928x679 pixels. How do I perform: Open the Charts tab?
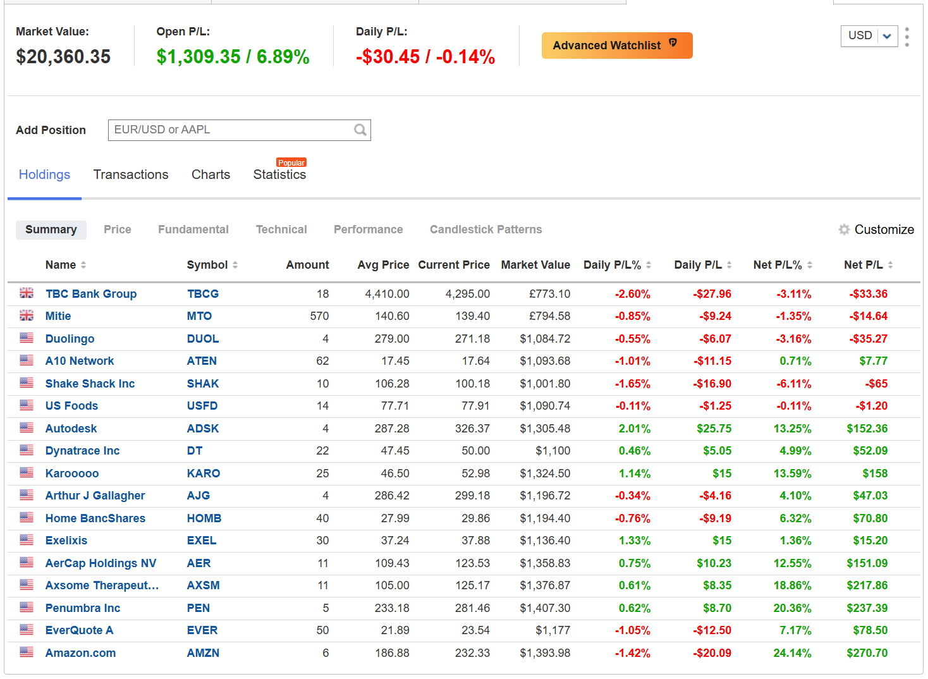pos(211,174)
